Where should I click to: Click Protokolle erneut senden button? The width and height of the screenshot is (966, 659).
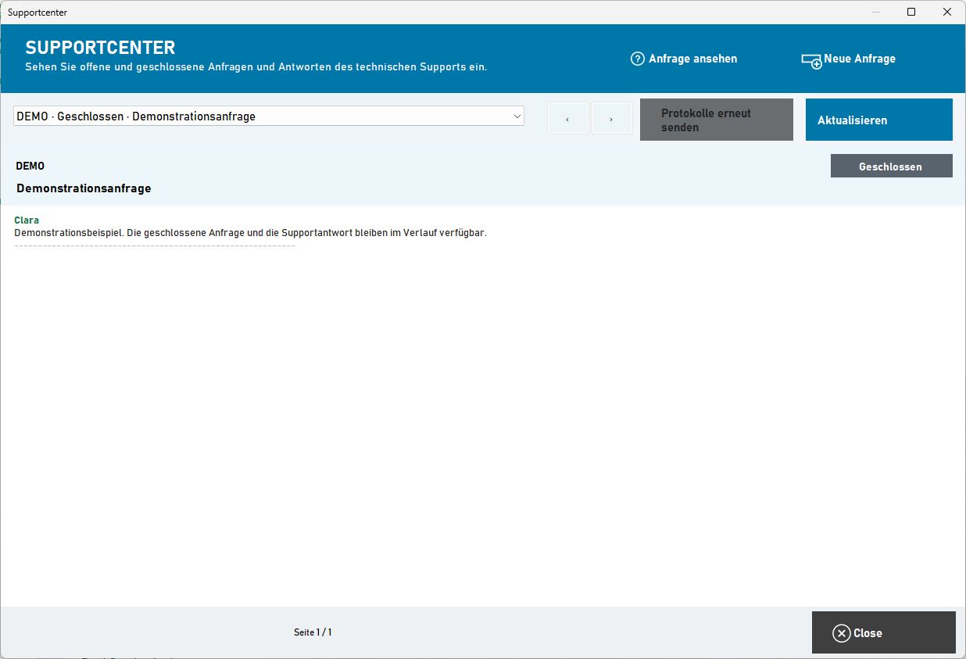[717, 120]
